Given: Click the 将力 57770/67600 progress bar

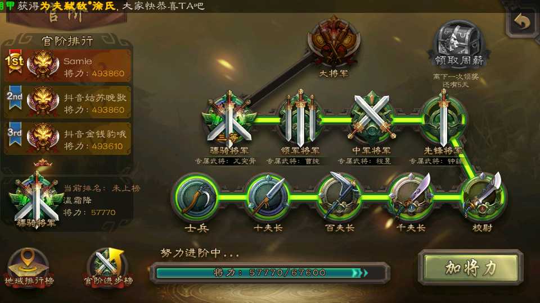Looking at the screenshot, I should click(x=269, y=273).
